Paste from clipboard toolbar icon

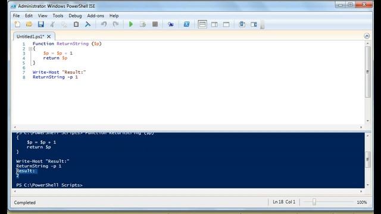point(76,24)
